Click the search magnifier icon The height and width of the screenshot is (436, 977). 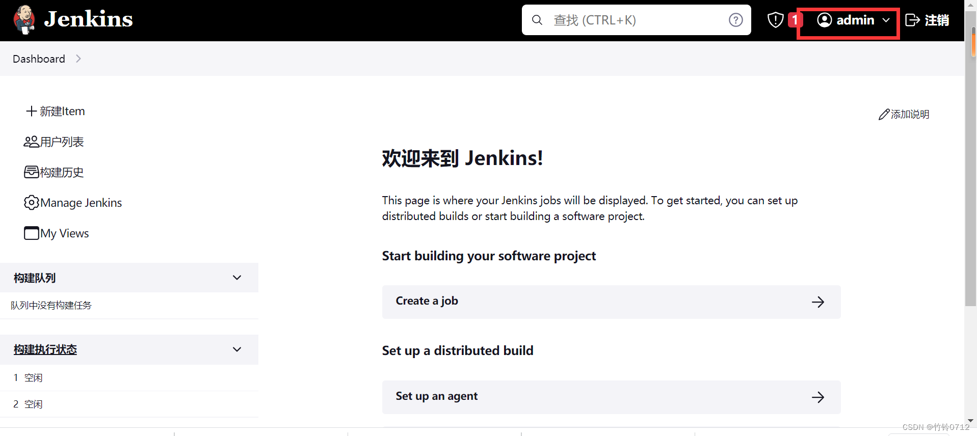537,20
